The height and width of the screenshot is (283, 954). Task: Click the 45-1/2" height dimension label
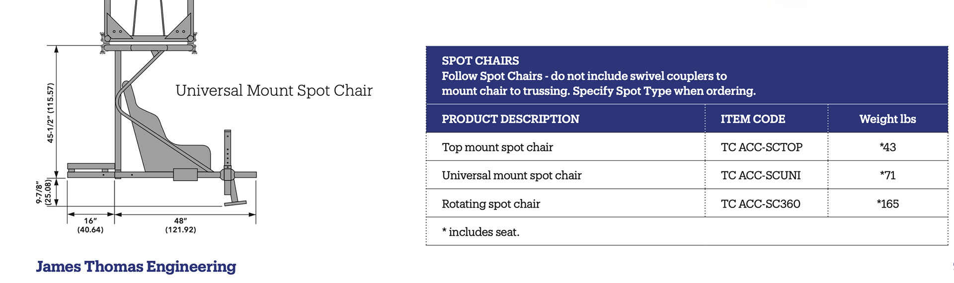click(50, 113)
